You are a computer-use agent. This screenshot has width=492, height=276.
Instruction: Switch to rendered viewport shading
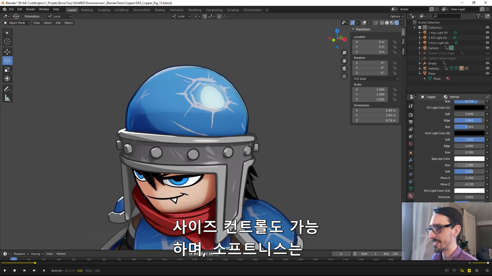click(x=397, y=23)
